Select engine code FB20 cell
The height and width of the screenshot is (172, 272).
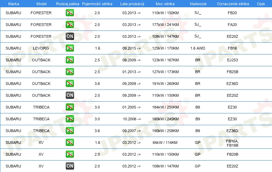click(x=232, y=13)
